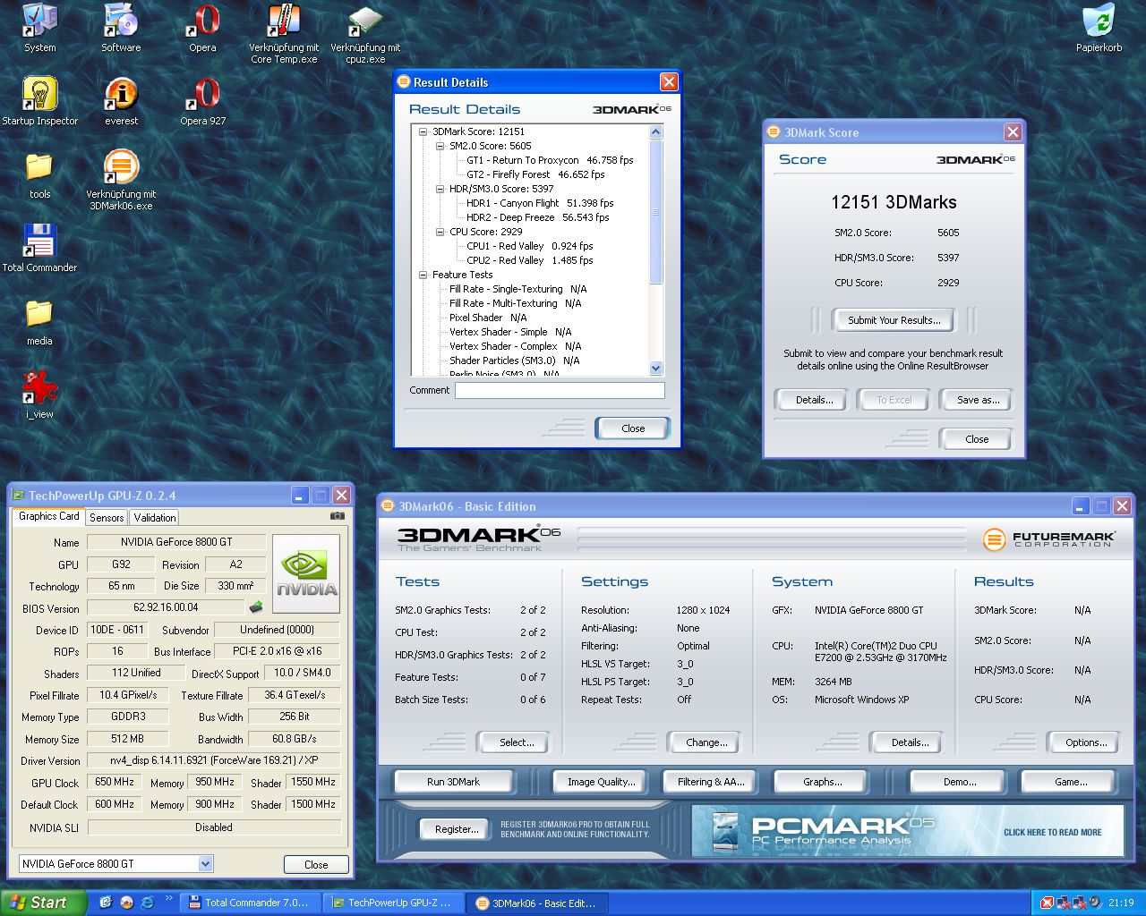The height and width of the screenshot is (916, 1146).
Task: Switch to 3DMark06 taskbar button
Action: 537,903
